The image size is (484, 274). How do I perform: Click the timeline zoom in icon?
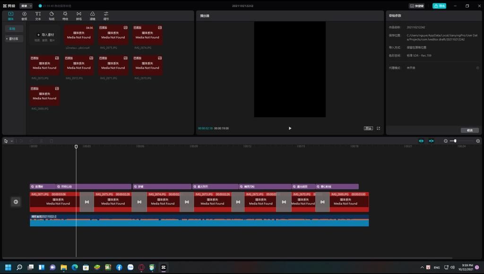[478, 141]
